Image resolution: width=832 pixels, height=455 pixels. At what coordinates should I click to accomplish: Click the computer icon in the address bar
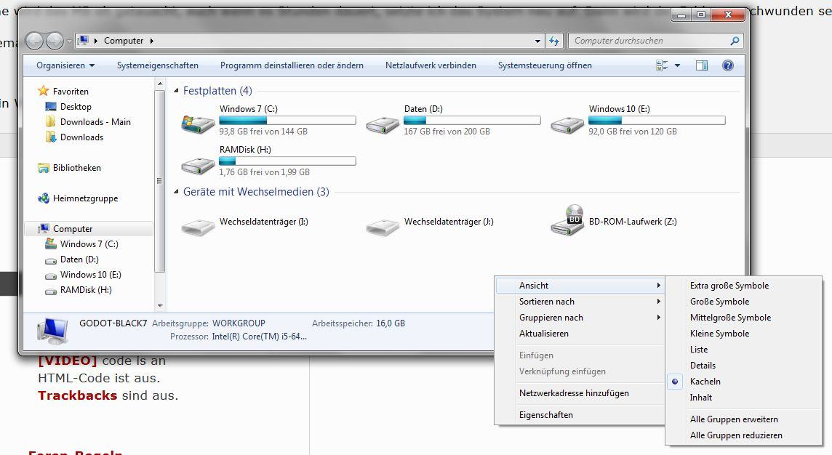pyautogui.click(x=83, y=40)
